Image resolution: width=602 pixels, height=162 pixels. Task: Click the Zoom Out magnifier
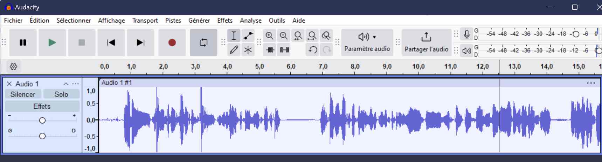click(x=284, y=36)
